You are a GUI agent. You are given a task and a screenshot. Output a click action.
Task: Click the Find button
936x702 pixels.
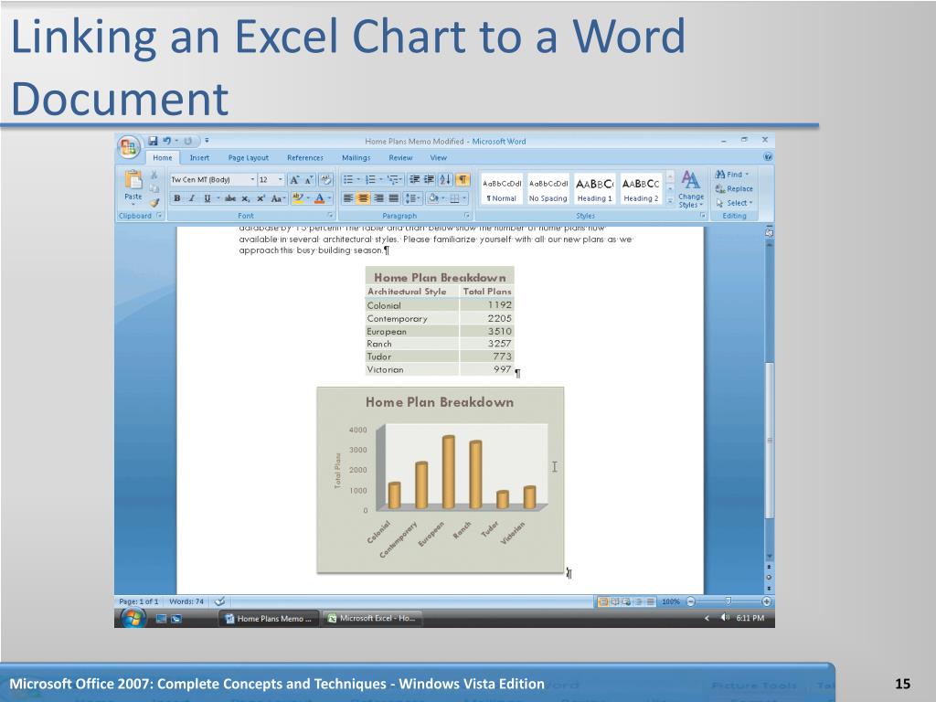tap(732, 175)
